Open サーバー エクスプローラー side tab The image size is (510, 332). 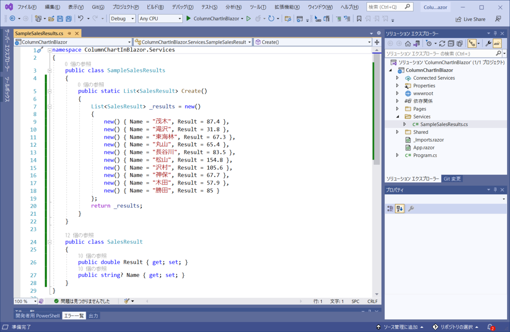pos(7,51)
